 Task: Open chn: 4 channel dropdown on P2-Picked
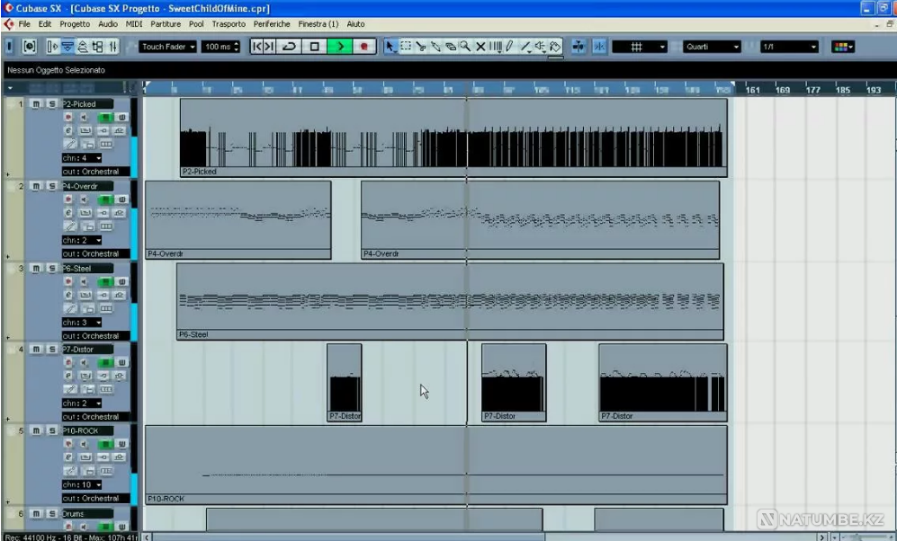[x=81, y=158]
